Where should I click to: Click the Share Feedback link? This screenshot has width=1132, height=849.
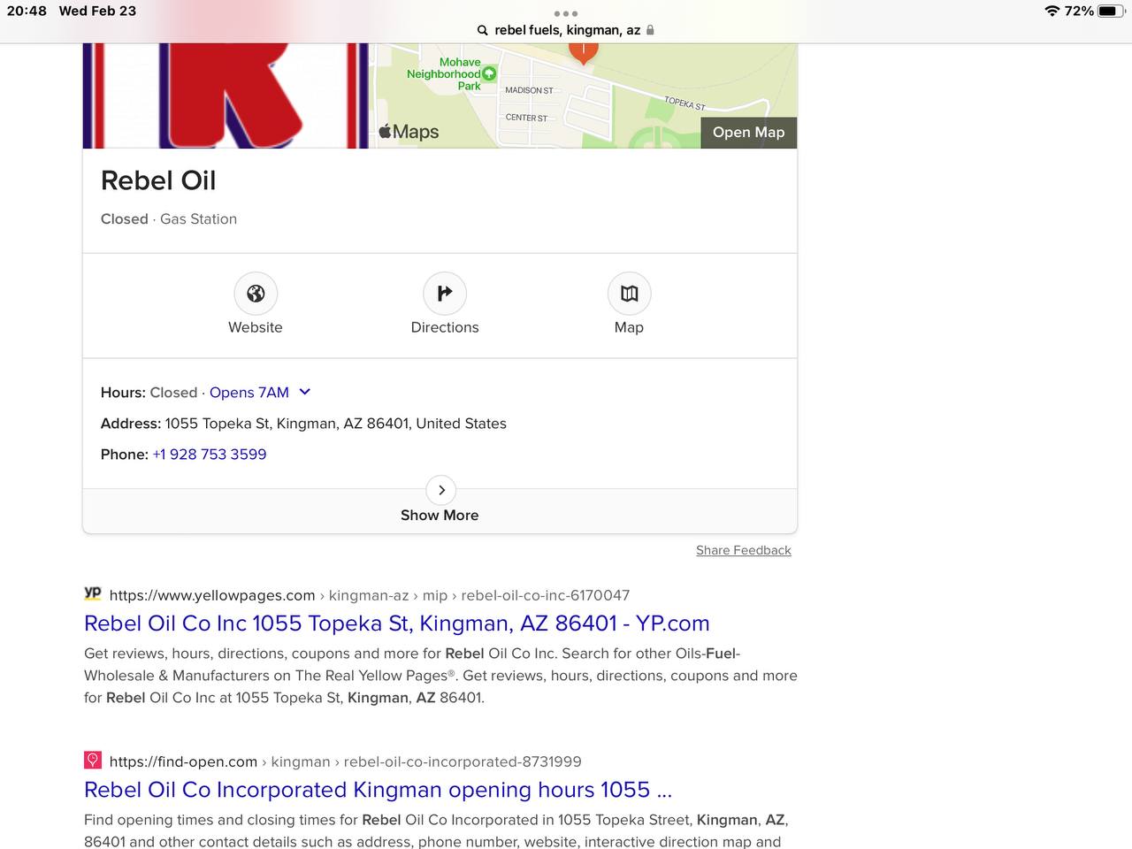744,550
